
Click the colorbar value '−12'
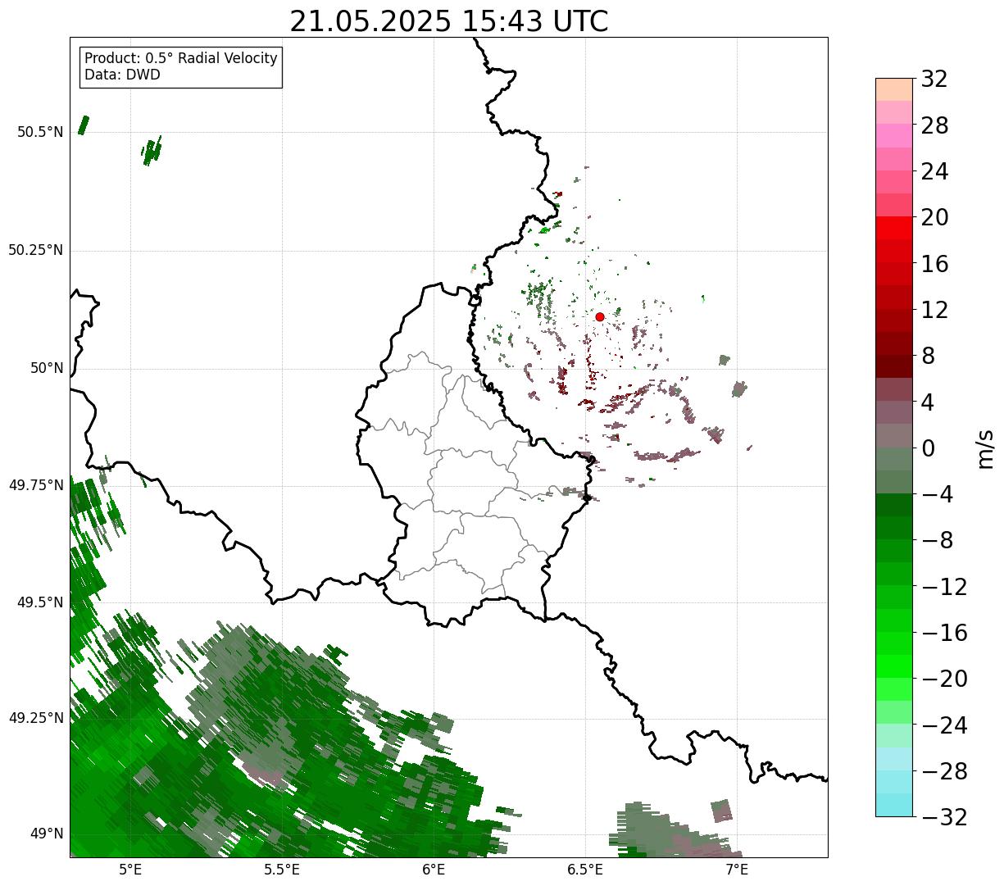[944, 587]
